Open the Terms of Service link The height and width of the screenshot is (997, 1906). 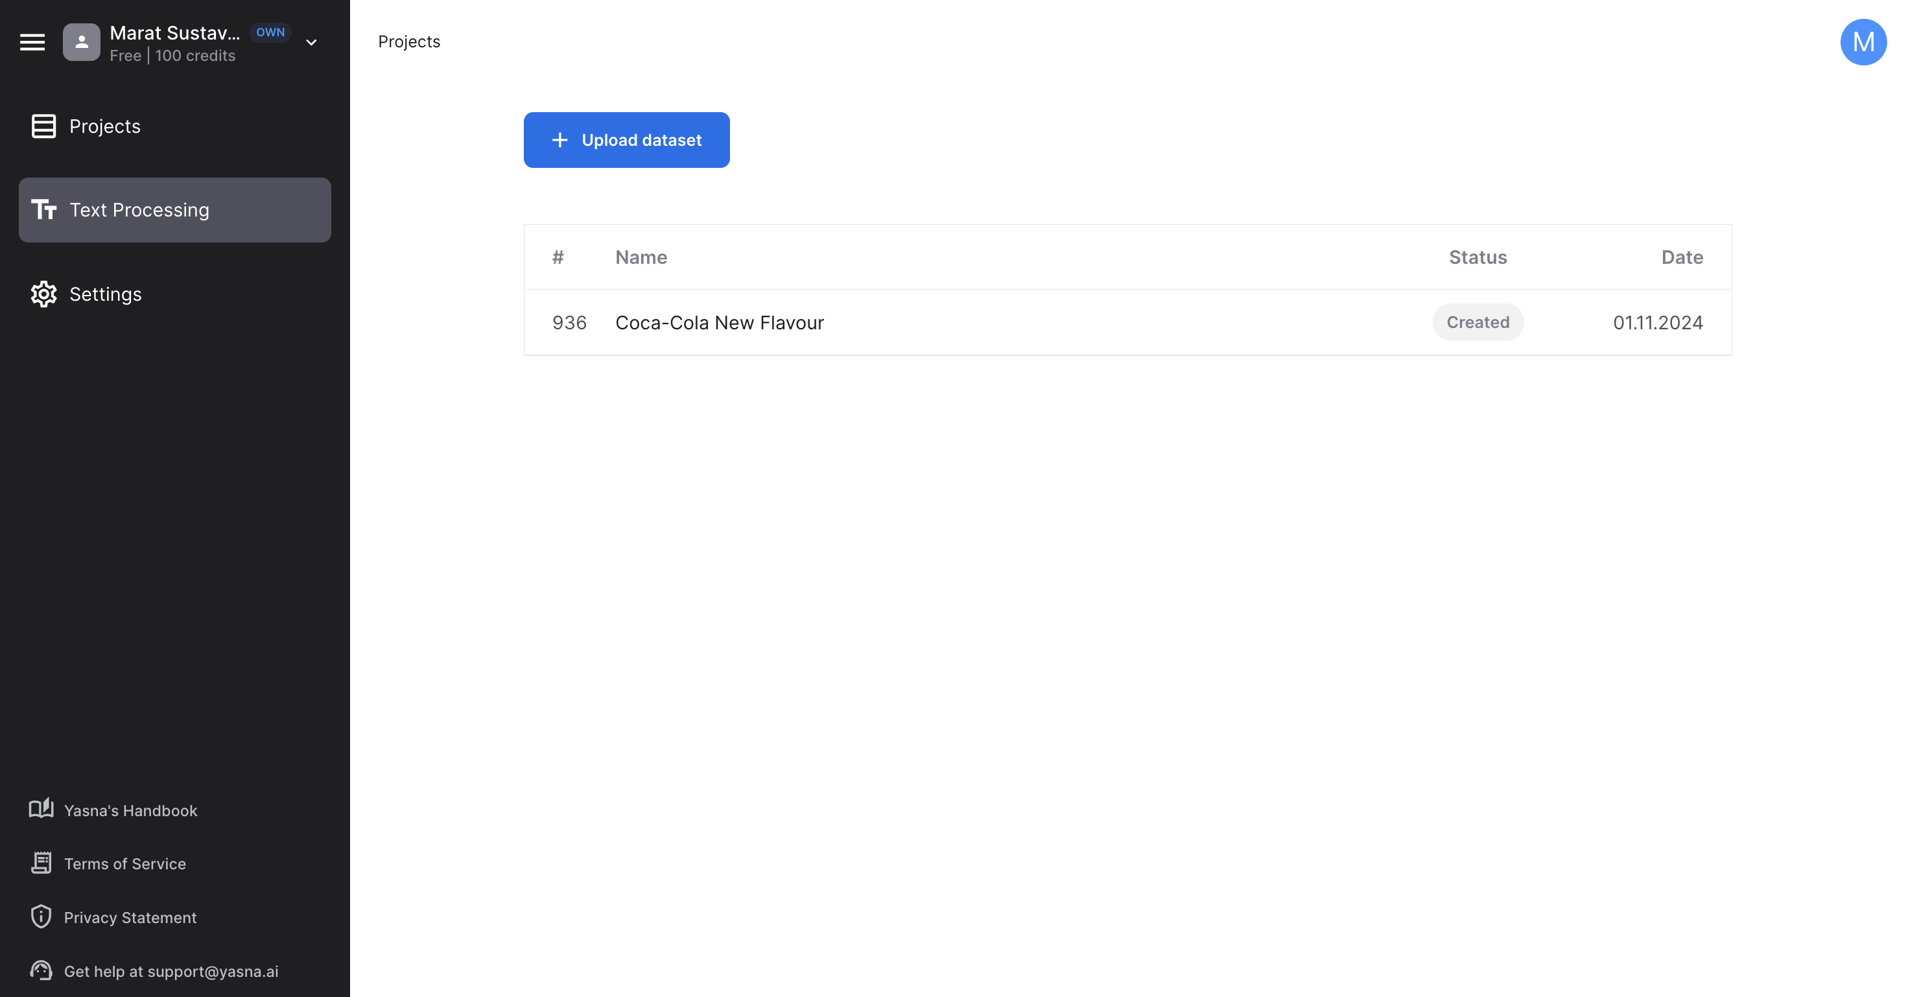pyautogui.click(x=125, y=864)
